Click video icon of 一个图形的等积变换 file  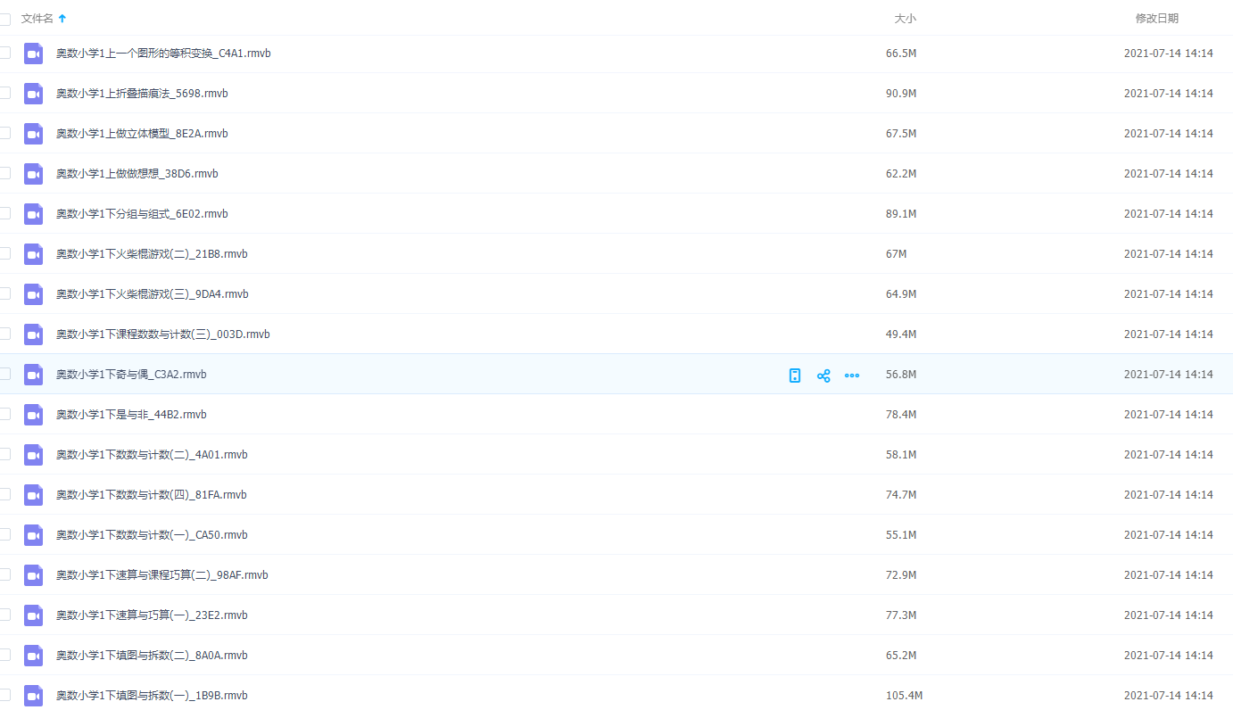point(34,54)
